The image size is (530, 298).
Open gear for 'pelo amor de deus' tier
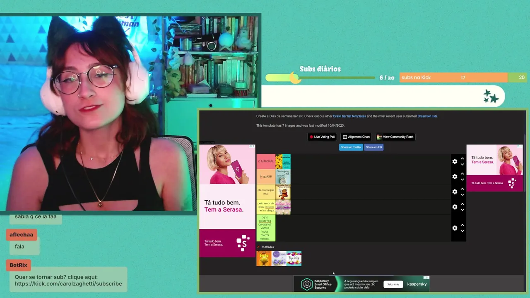point(455,207)
